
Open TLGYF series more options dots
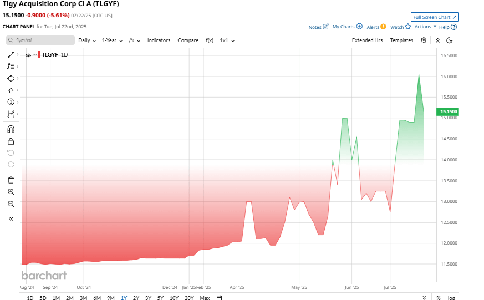coord(34,54)
